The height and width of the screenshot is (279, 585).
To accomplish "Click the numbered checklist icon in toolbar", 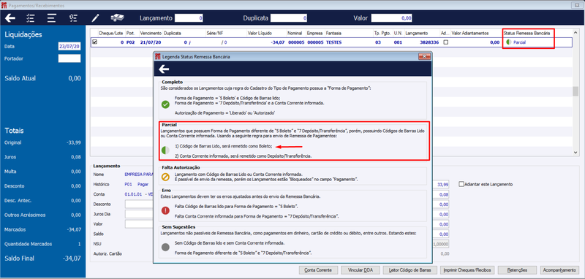I will coord(73,18).
